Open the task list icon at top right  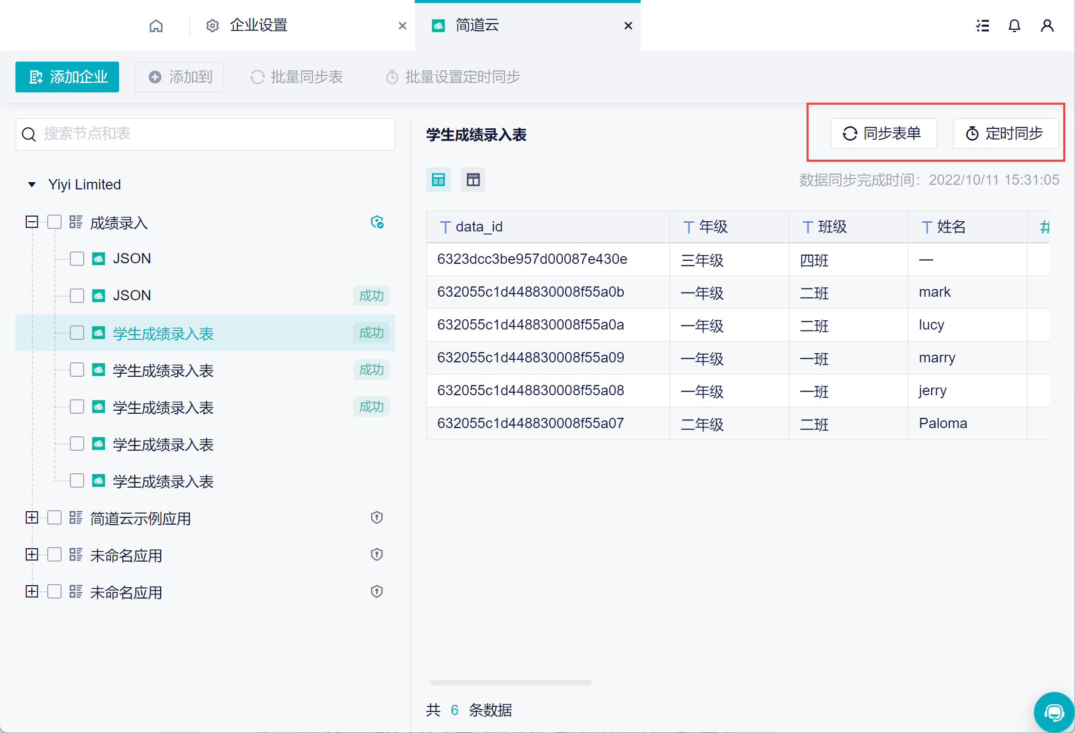[983, 26]
